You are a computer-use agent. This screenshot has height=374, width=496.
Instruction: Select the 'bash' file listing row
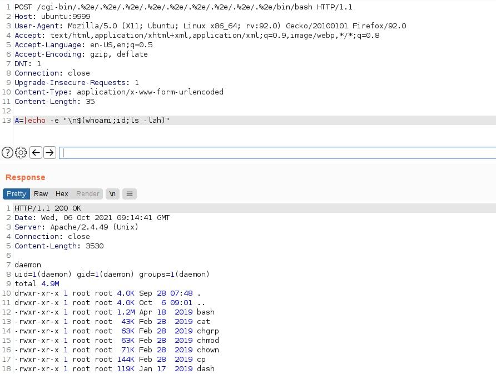point(115,312)
